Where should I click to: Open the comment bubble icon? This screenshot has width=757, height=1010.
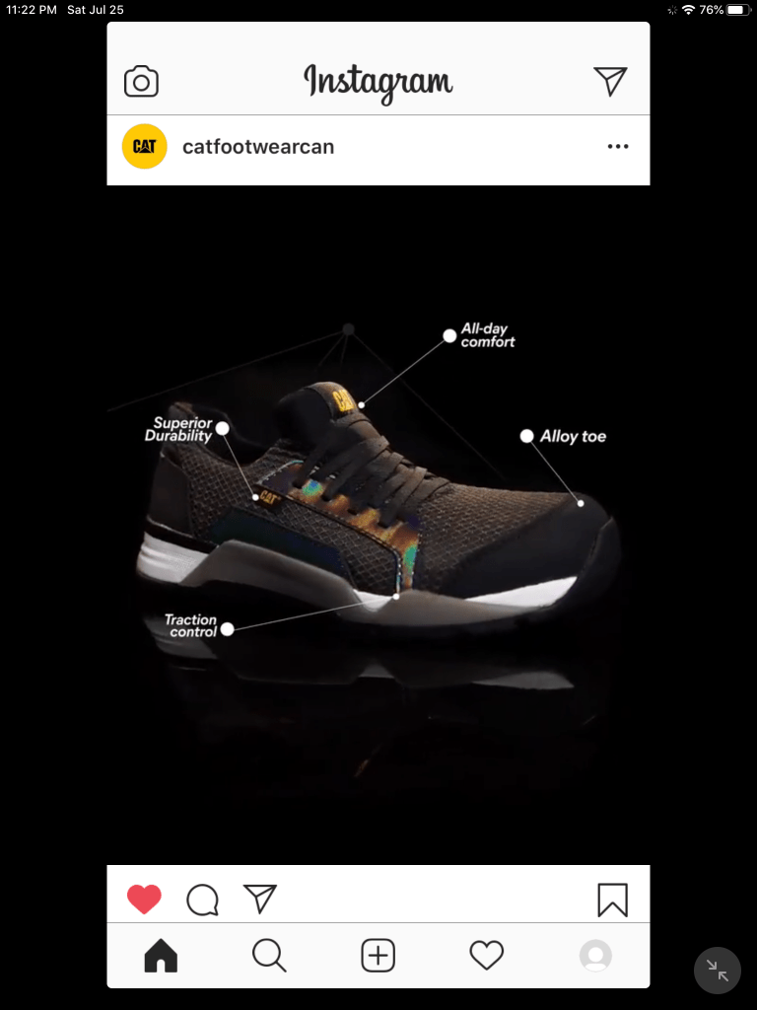click(202, 900)
